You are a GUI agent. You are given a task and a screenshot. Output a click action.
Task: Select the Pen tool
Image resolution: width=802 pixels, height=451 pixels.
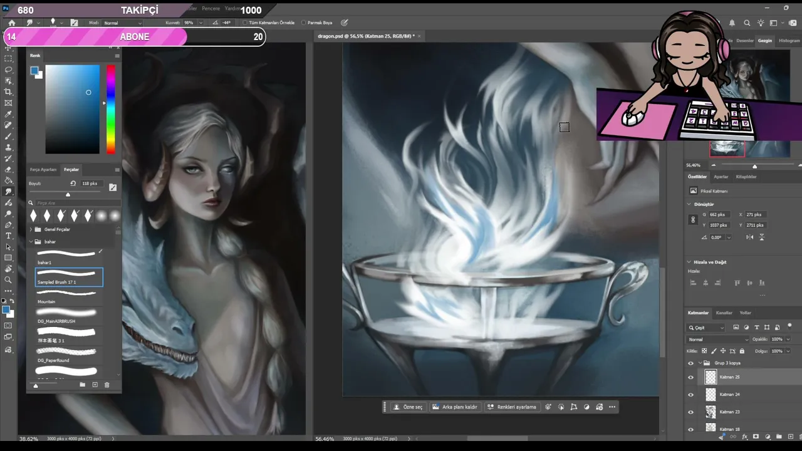click(x=8, y=225)
